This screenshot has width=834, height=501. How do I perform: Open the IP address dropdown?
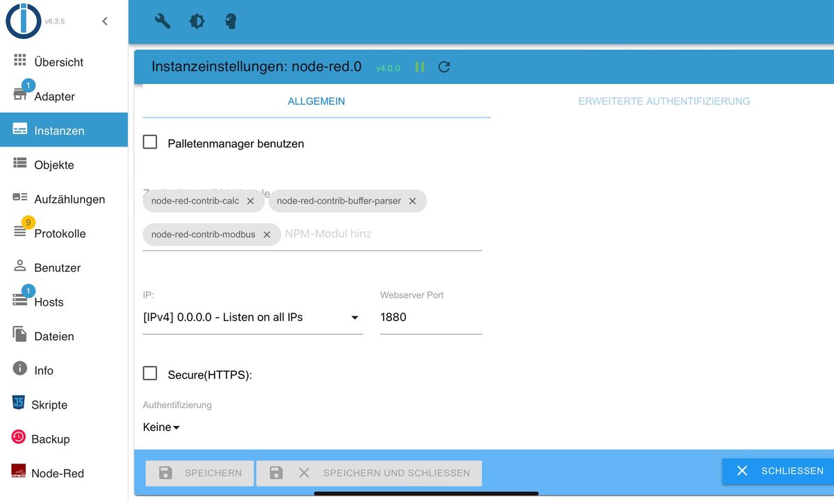[253, 318]
